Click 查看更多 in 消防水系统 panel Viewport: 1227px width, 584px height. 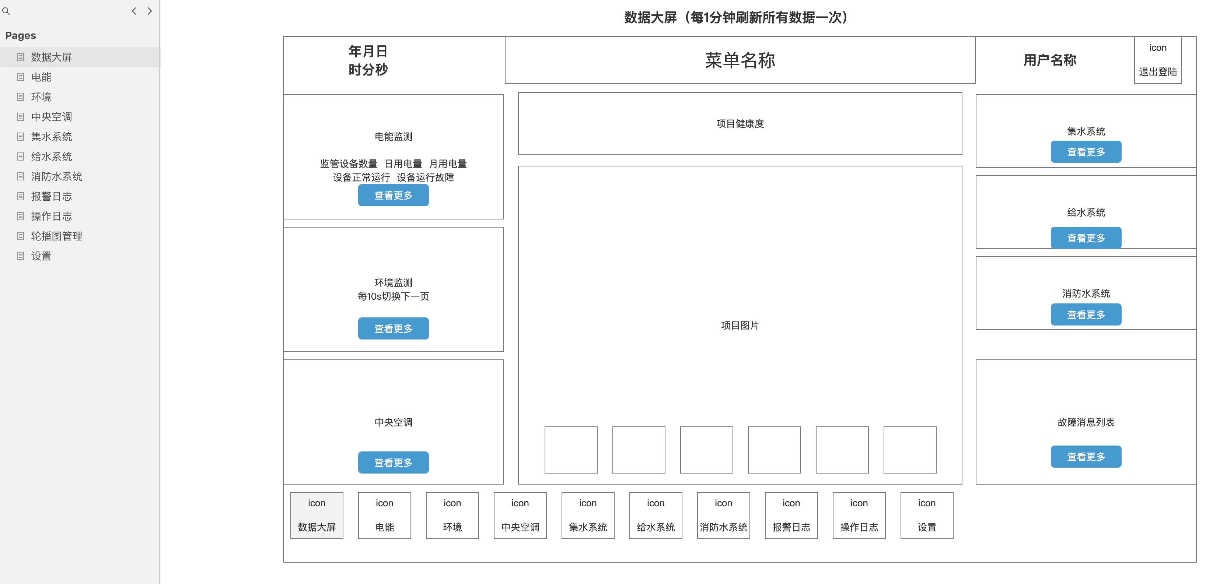1086,314
